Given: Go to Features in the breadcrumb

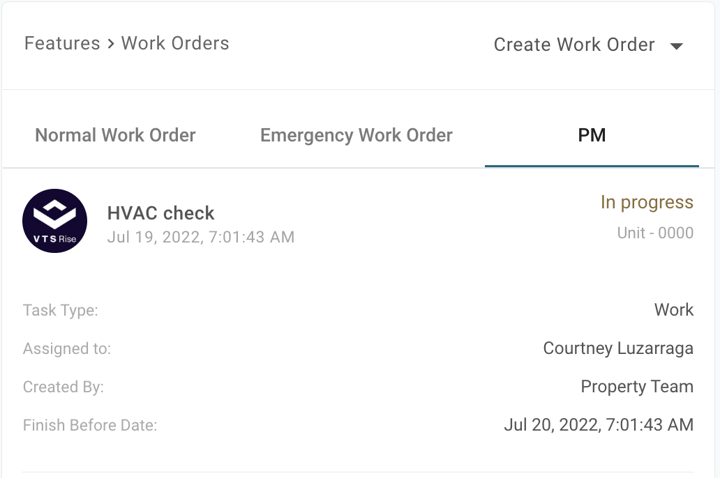Looking at the screenshot, I should point(62,43).
